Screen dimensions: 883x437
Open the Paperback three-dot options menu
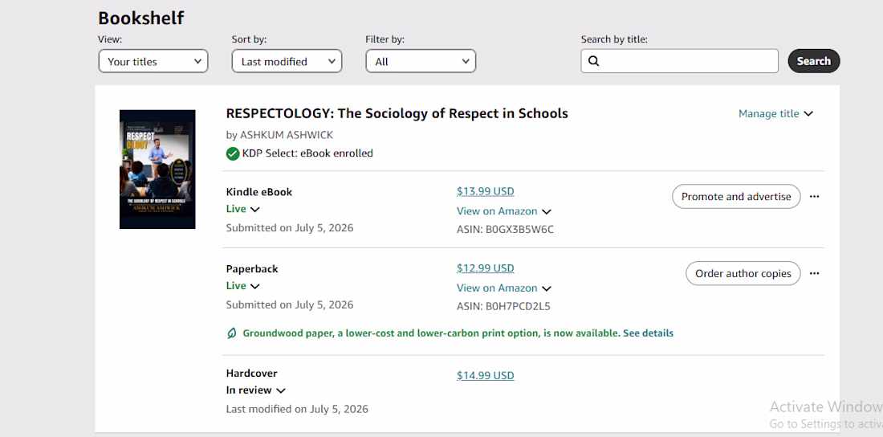(x=814, y=273)
